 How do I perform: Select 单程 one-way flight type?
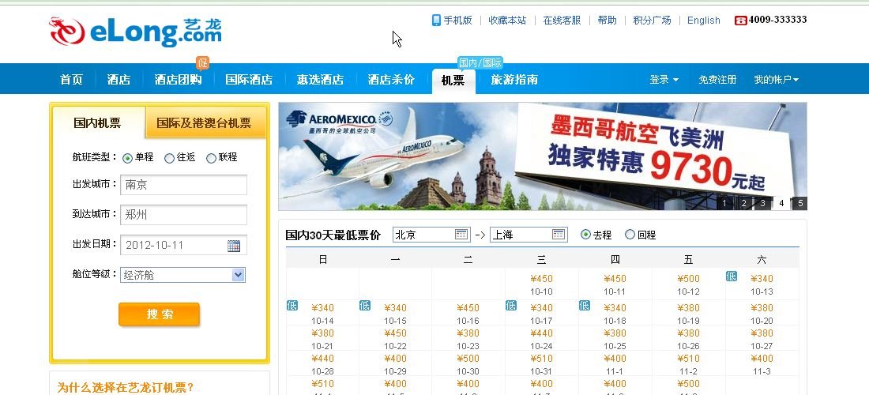[127, 159]
